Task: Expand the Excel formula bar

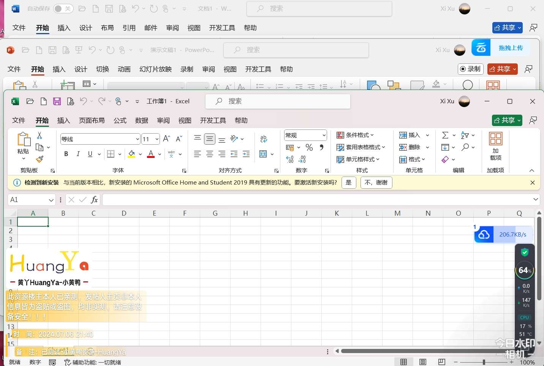Action: [x=536, y=199]
